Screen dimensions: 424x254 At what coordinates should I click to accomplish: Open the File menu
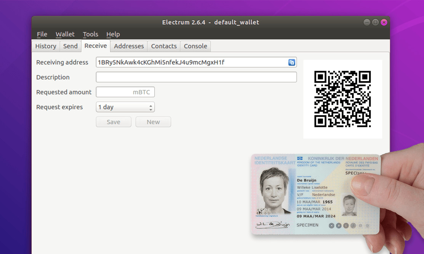(x=42, y=34)
